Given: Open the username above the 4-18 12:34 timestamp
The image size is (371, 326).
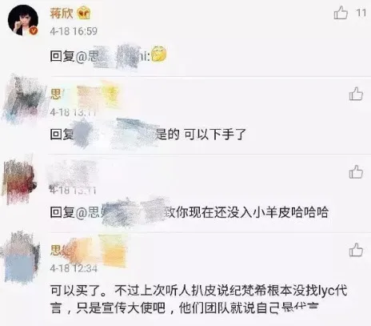Looking at the screenshot, I should click(x=88, y=251).
